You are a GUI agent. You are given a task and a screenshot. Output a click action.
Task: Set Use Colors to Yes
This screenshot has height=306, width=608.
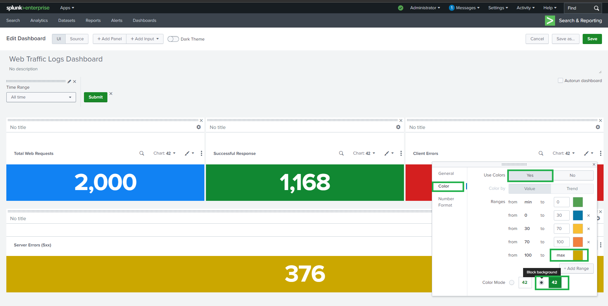[x=530, y=175]
